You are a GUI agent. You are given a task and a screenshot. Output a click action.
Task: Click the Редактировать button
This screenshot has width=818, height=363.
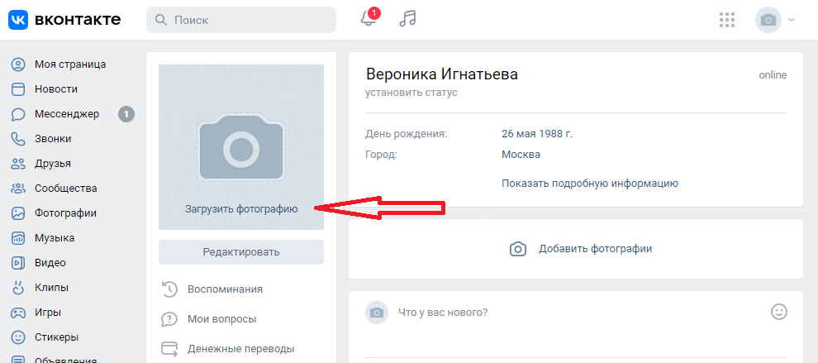tap(241, 252)
